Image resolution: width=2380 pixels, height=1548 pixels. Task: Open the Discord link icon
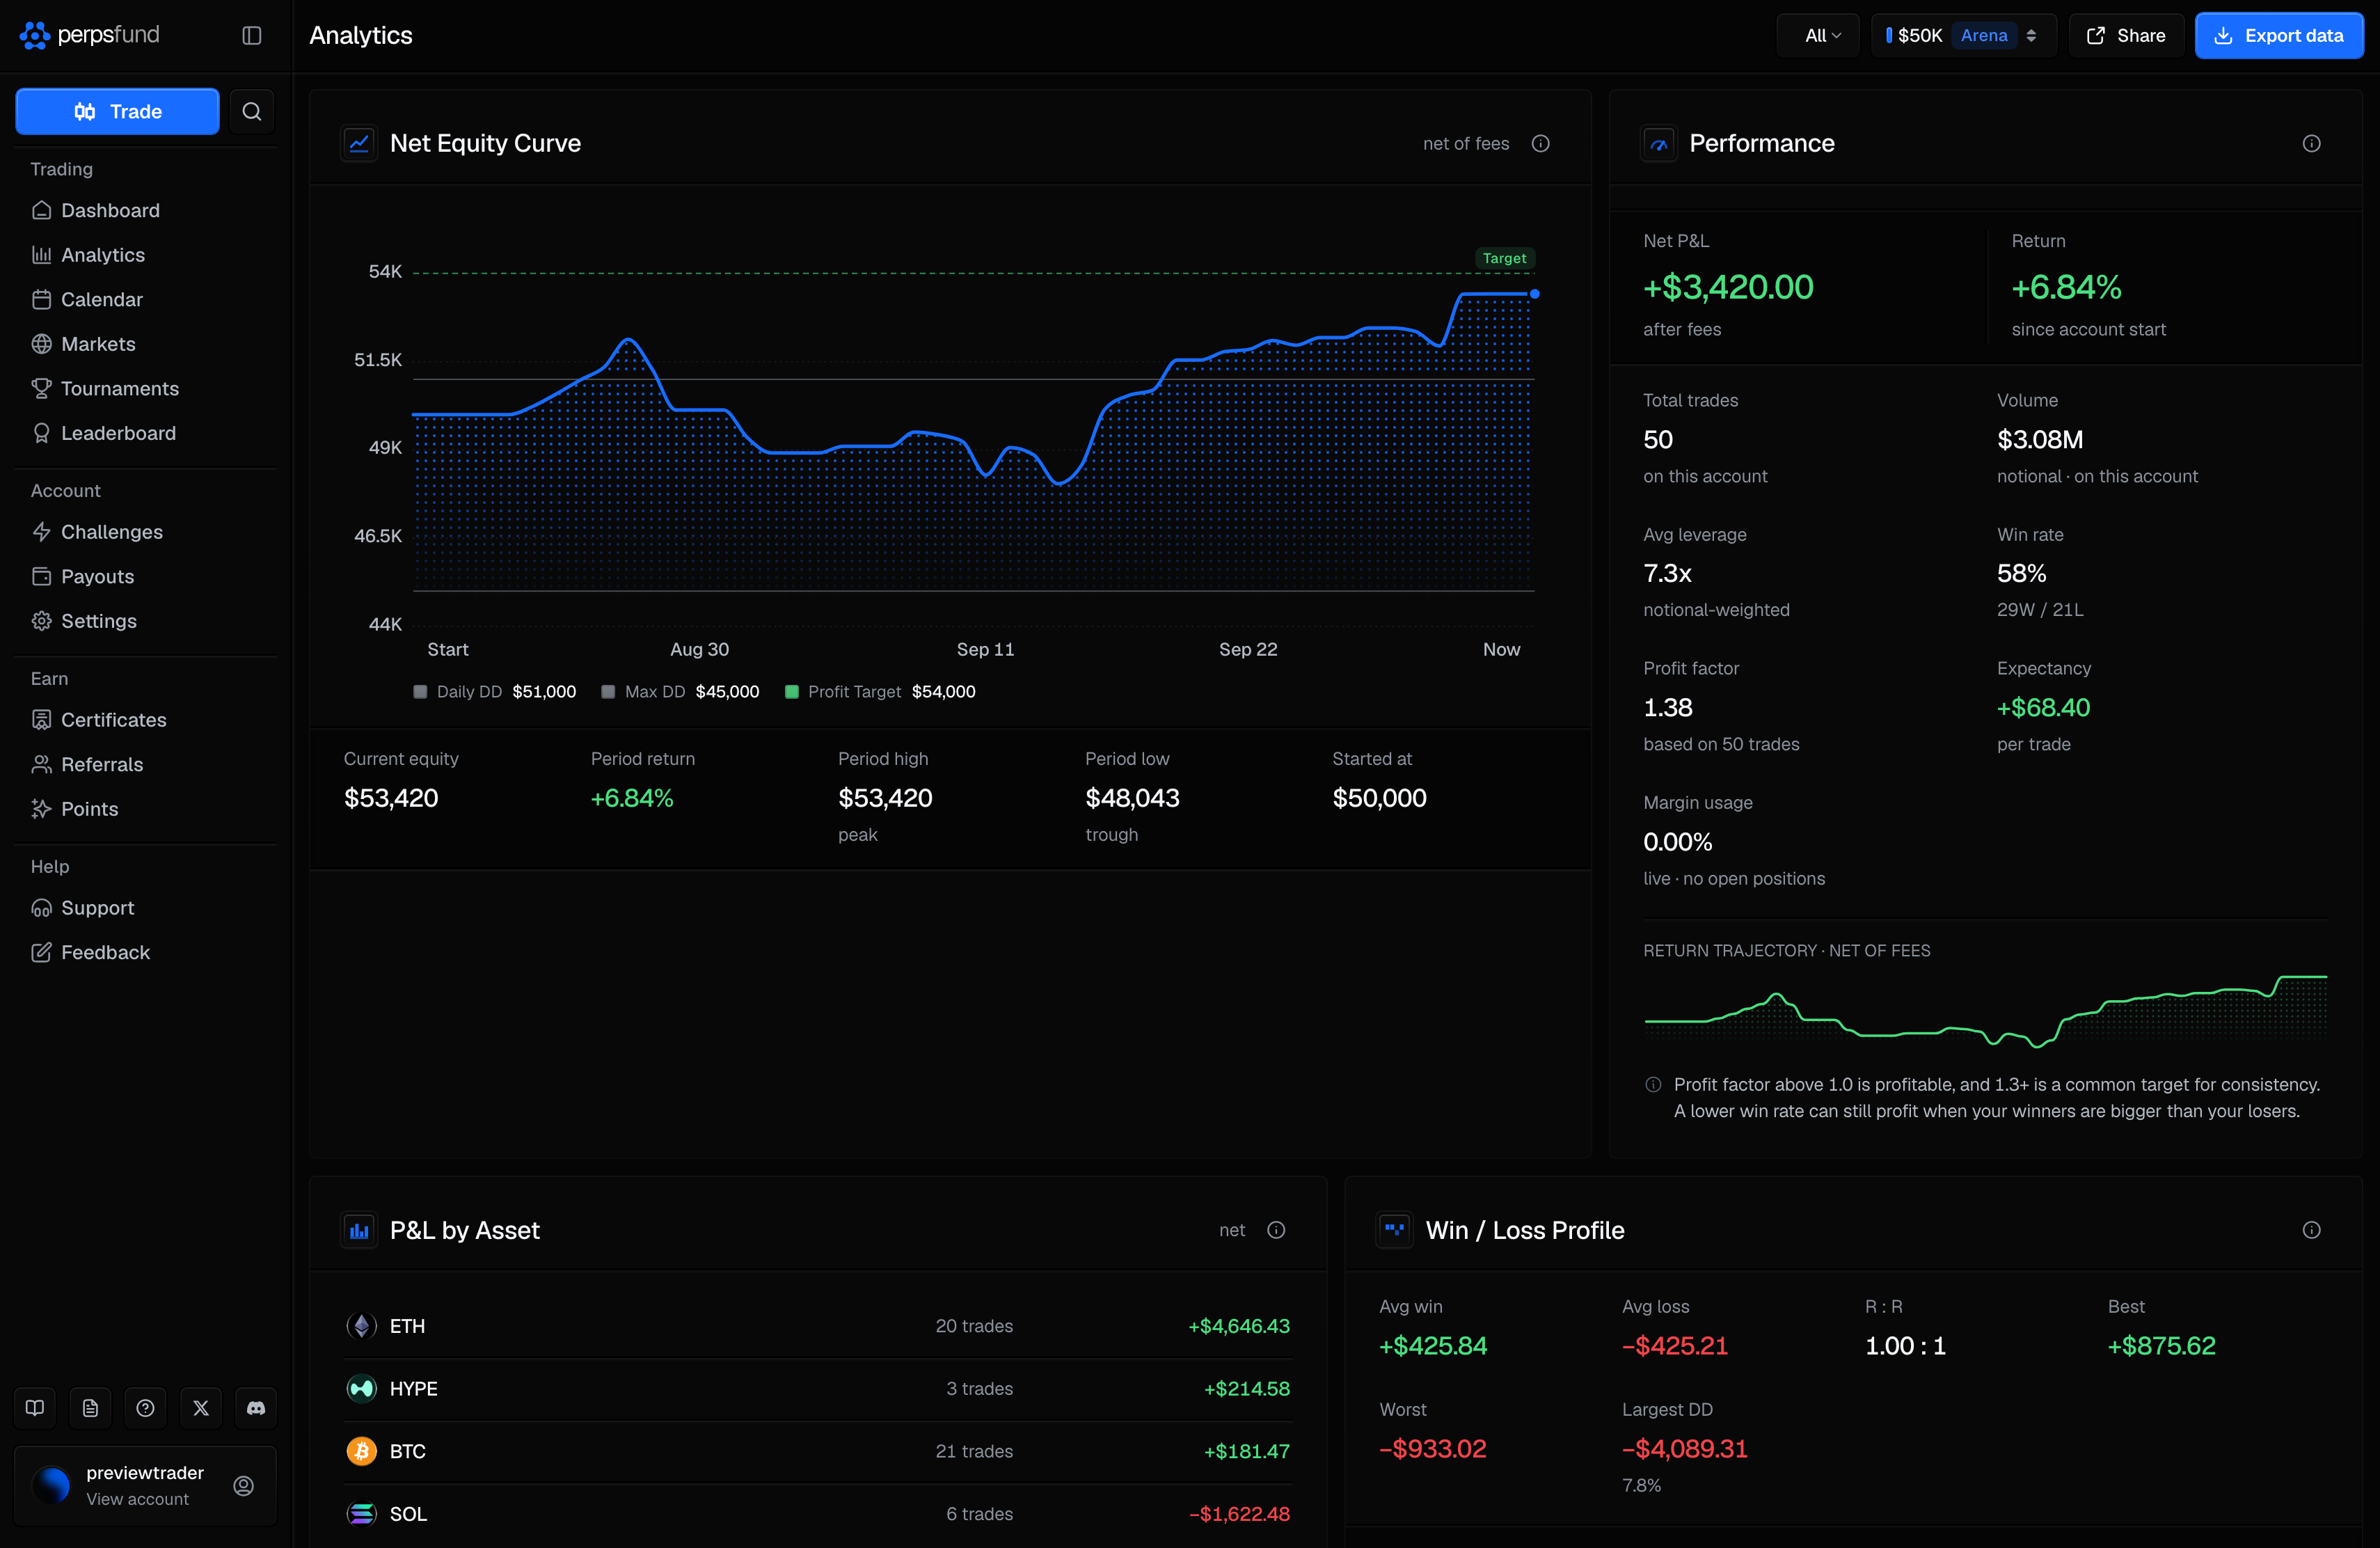tap(256, 1408)
